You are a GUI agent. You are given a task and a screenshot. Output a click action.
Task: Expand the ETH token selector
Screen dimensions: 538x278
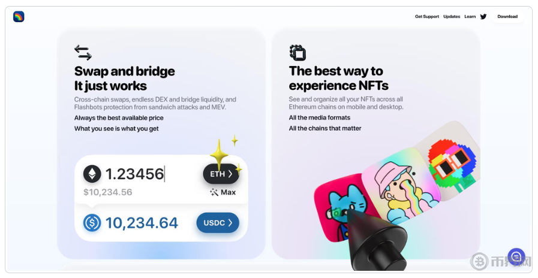tap(221, 174)
